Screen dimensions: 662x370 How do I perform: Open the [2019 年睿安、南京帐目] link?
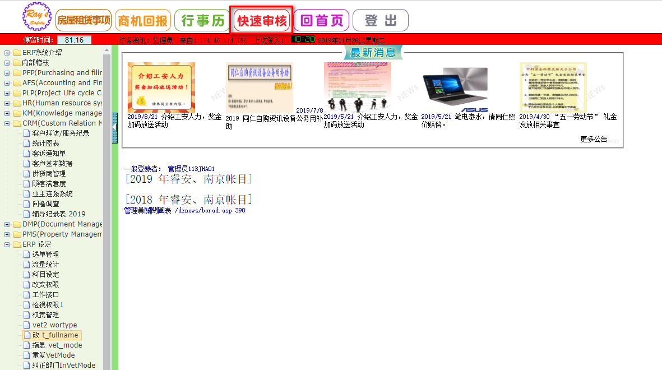click(188, 179)
